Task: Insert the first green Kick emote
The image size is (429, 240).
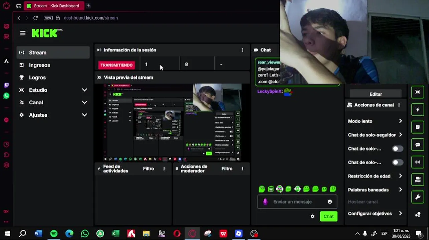Action: click(x=262, y=189)
